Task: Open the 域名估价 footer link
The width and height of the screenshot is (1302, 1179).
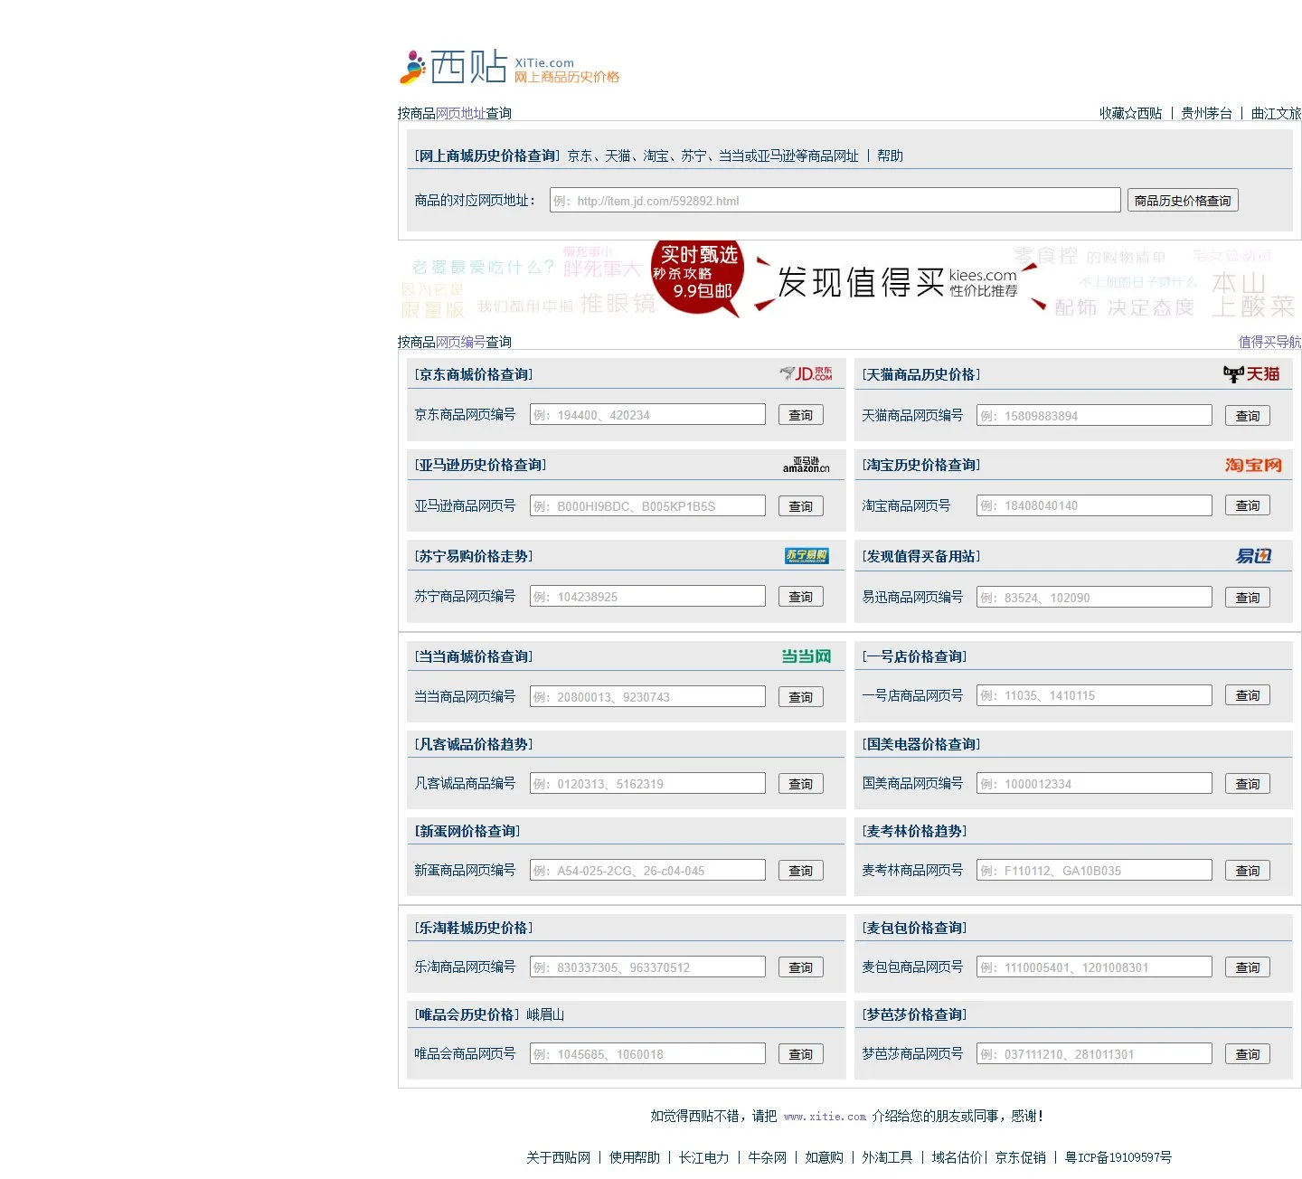Action: [x=958, y=1157]
